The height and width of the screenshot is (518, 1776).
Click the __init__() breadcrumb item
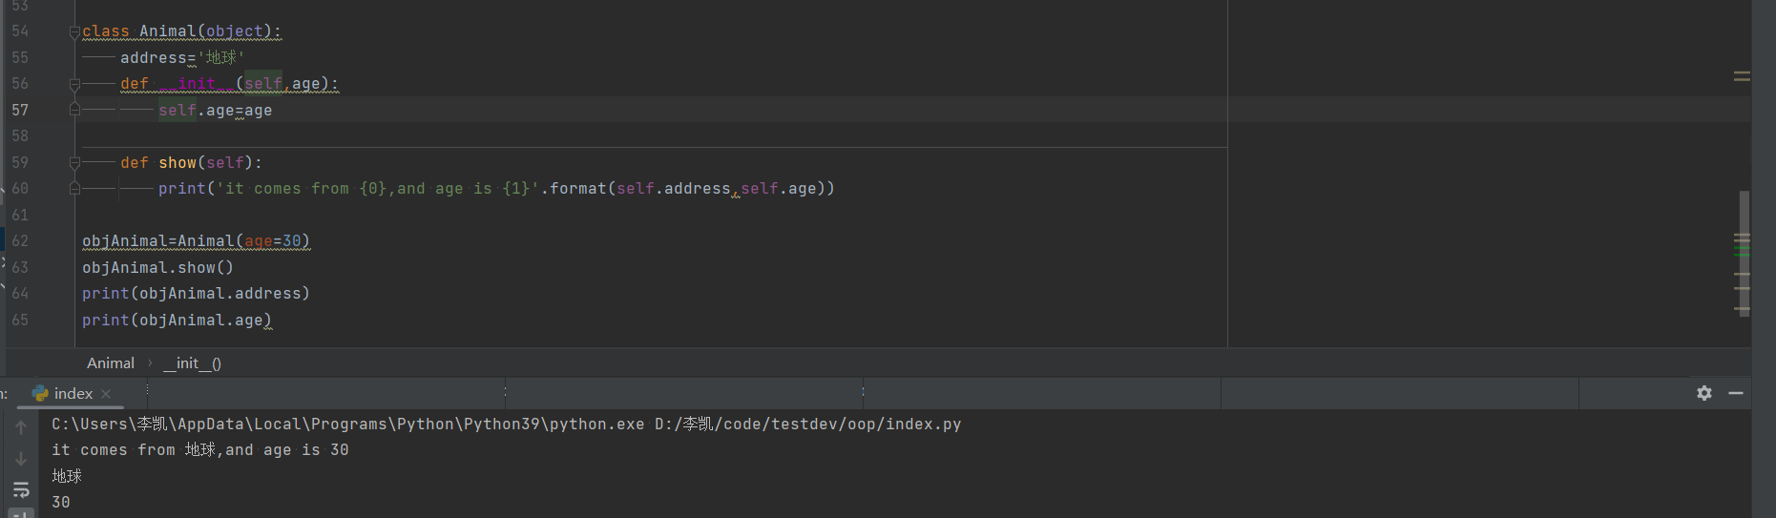coord(192,363)
